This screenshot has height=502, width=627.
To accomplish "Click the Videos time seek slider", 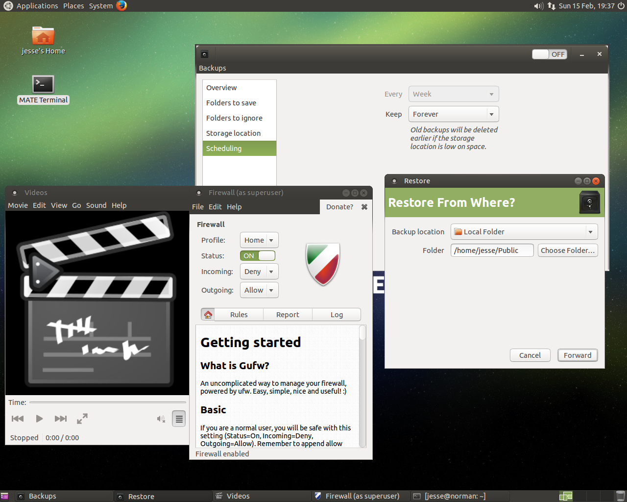I will (107, 402).
